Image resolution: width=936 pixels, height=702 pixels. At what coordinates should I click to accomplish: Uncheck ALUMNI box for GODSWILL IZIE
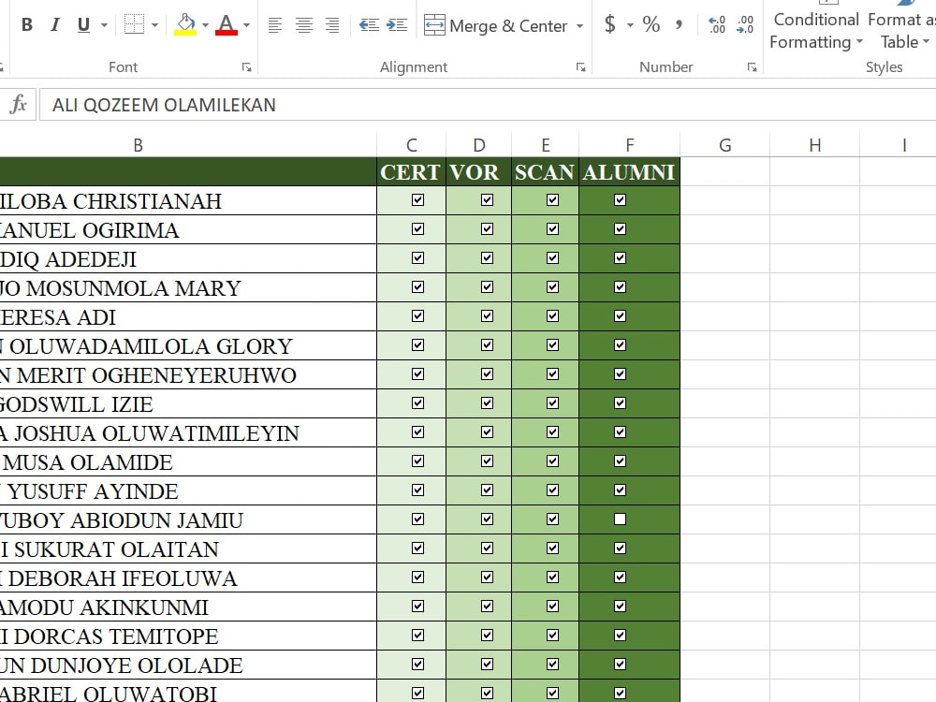tap(621, 402)
